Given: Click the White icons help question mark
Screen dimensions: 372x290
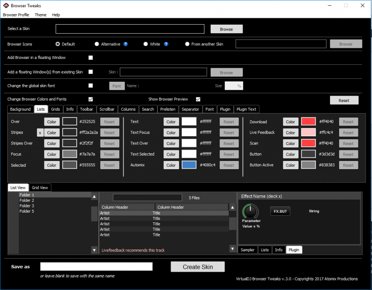Looking at the screenshot, I should click(166, 44).
